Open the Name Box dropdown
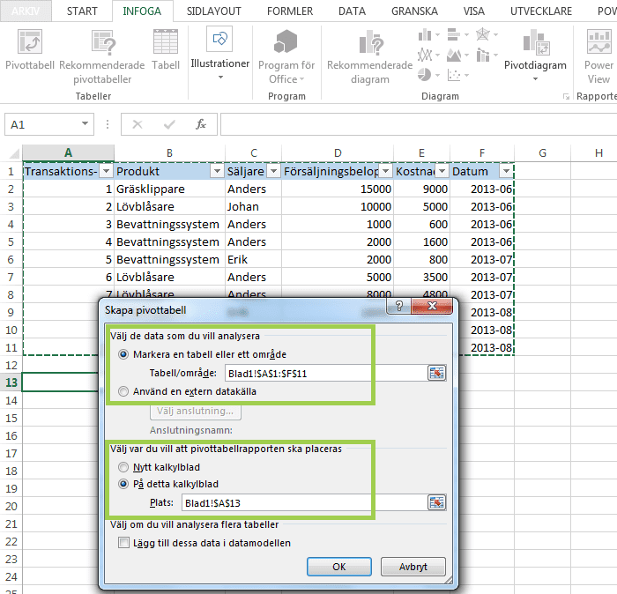Image resolution: width=617 pixels, height=594 pixels. point(85,124)
